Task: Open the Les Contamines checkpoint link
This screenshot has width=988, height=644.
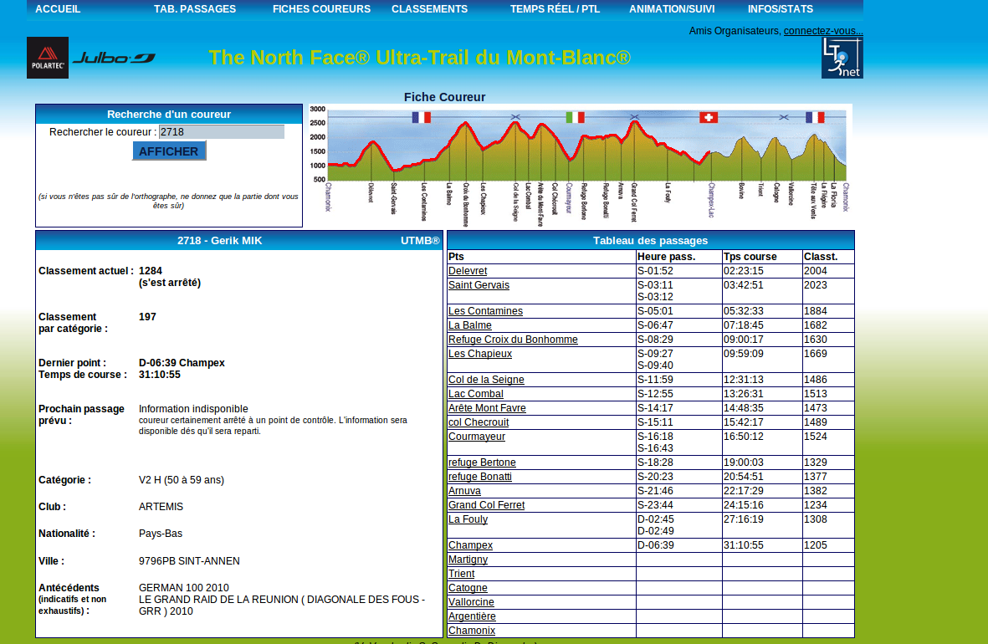Action: pyautogui.click(x=485, y=310)
